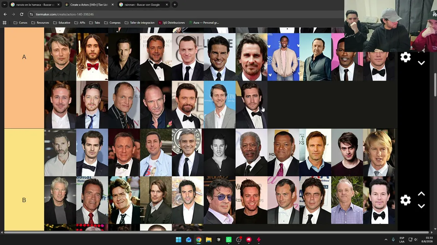Open the red lightning bolt taskbar app
Screen dimensions: 437x245
(x=259, y=240)
